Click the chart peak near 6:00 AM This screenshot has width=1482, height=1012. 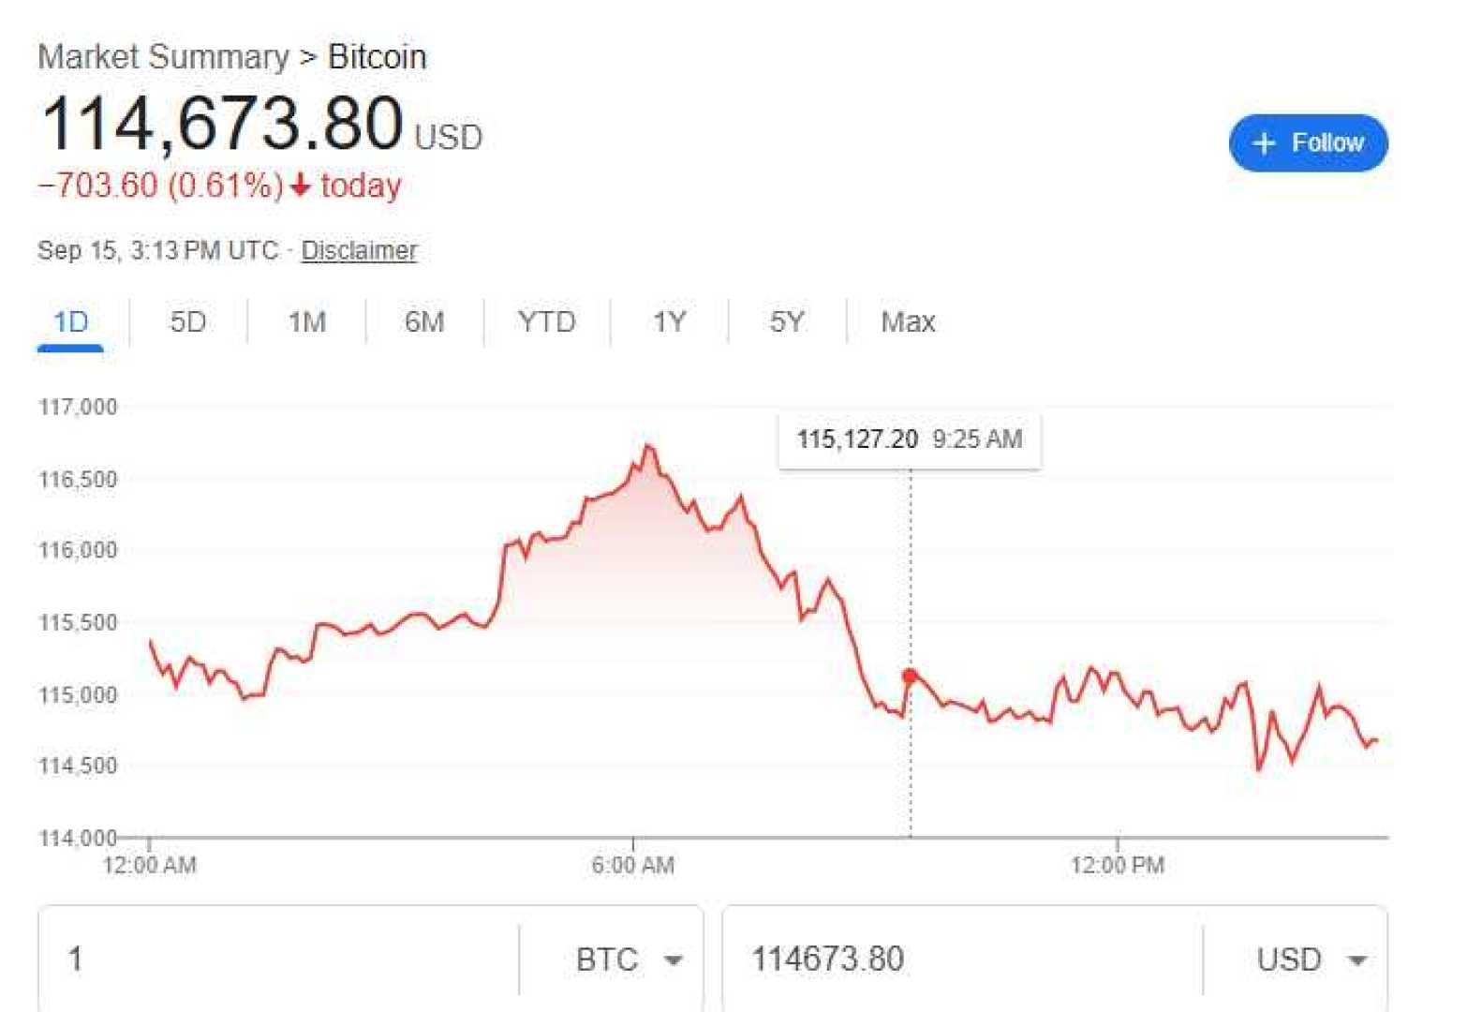tap(648, 447)
